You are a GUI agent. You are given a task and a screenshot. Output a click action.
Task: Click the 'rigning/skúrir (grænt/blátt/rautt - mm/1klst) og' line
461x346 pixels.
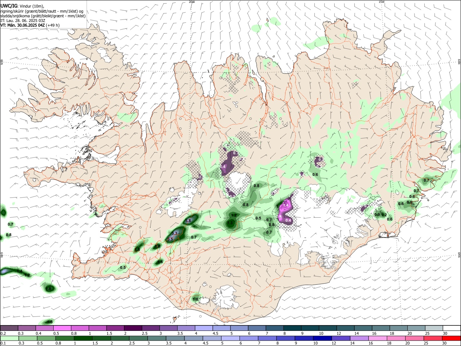tap(42, 11)
